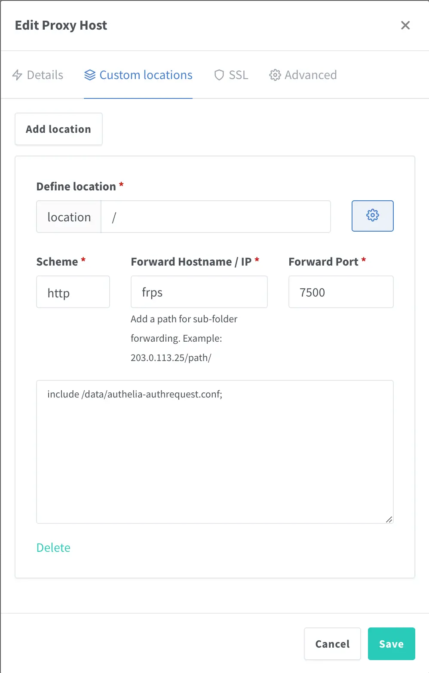The width and height of the screenshot is (429, 673).
Task: Click the gear icon on Advanced tab
Action: tap(275, 75)
